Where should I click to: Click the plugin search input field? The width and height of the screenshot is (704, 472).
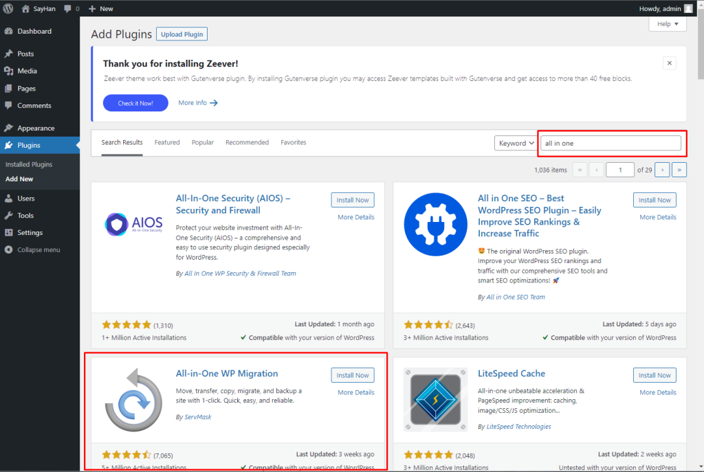point(610,143)
